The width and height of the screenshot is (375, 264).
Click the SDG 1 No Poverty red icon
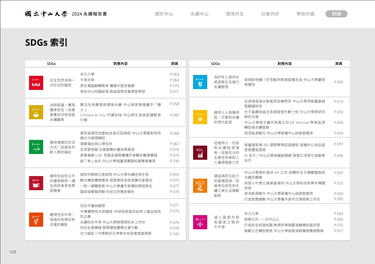pos(36,83)
